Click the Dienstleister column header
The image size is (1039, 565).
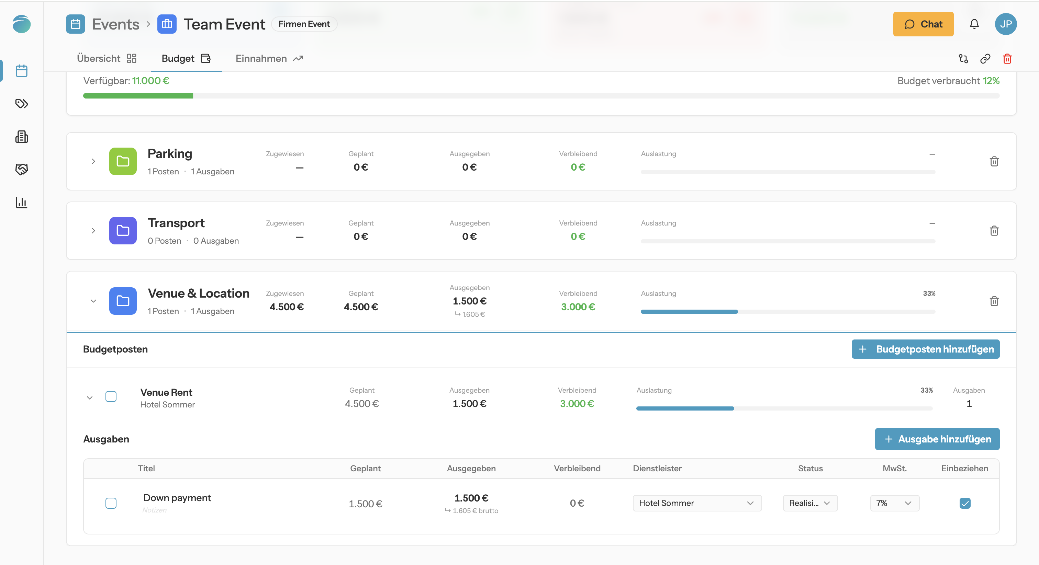coord(657,468)
